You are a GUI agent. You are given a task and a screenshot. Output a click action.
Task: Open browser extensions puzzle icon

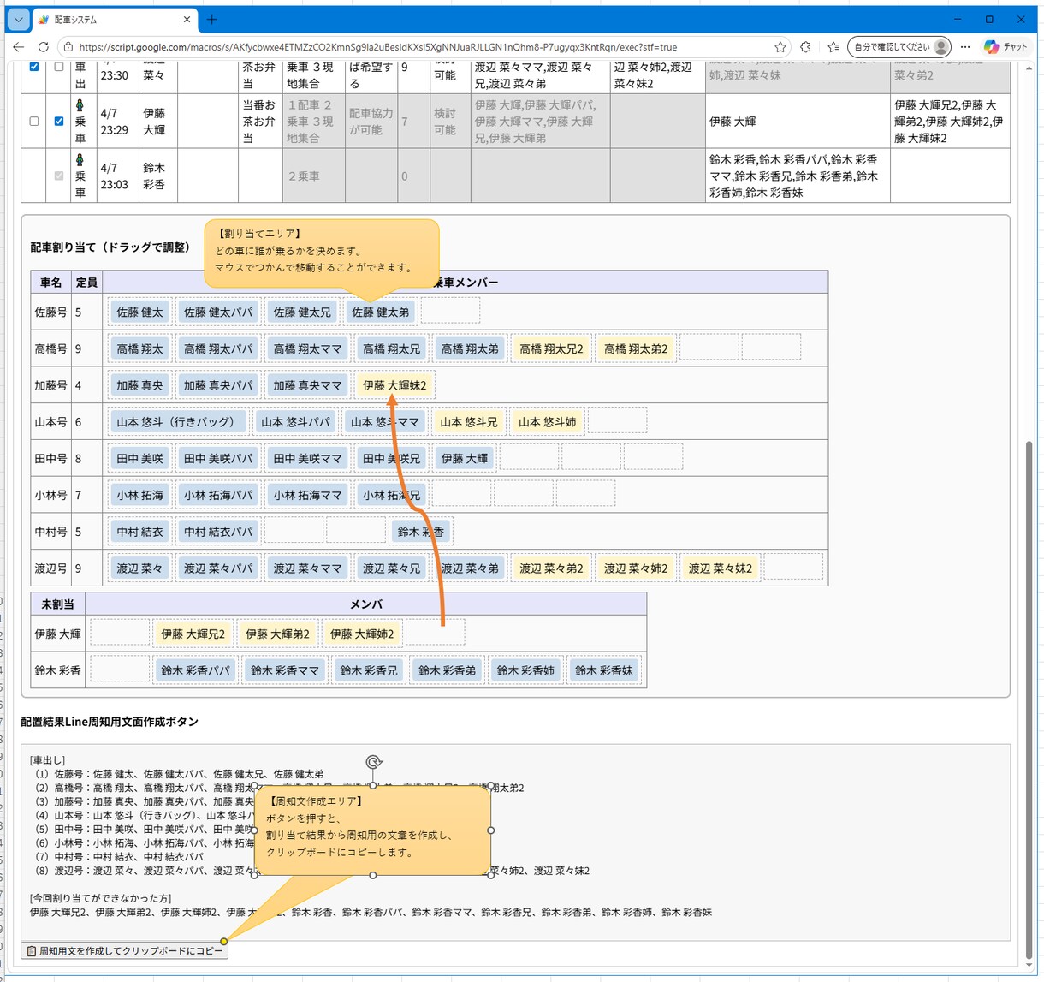pyautogui.click(x=806, y=47)
